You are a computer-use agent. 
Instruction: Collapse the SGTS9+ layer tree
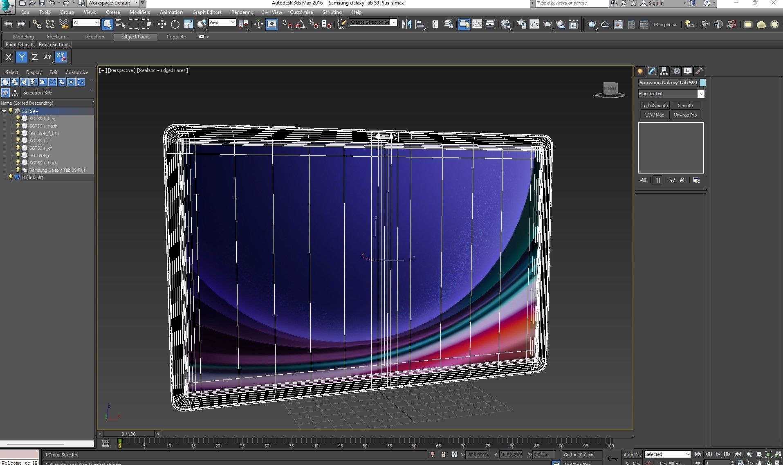[x=4, y=111]
